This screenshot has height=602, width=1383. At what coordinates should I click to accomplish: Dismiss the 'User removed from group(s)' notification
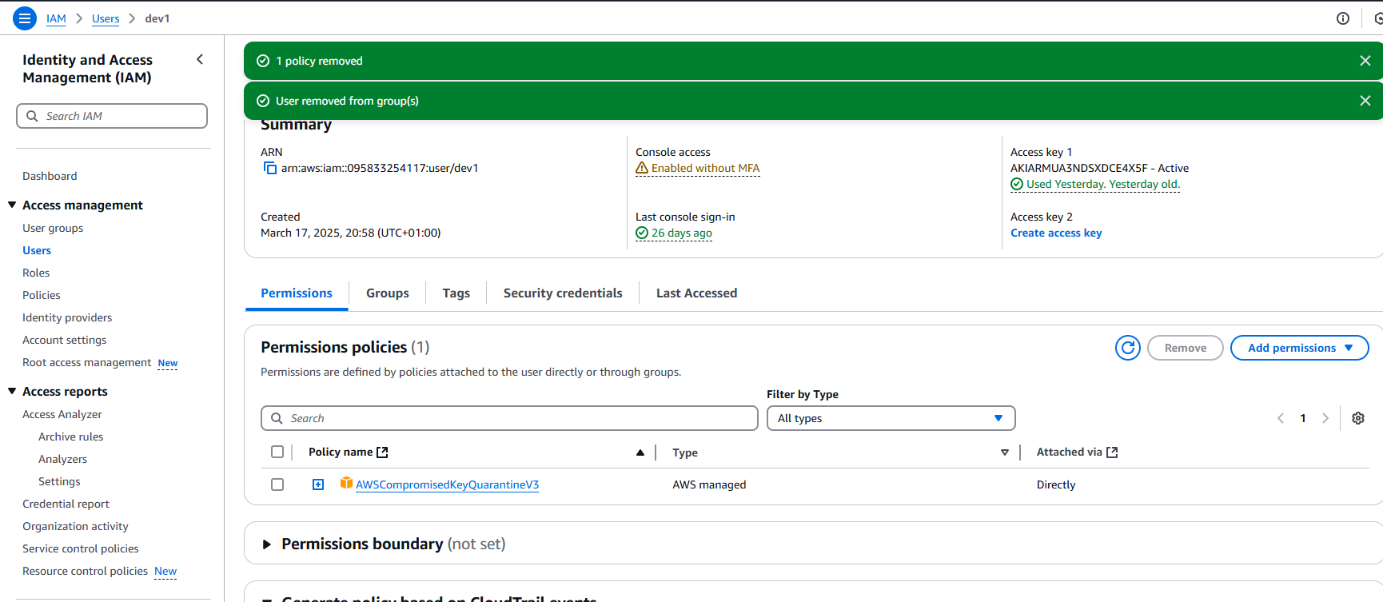pyautogui.click(x=1365, y=101)
